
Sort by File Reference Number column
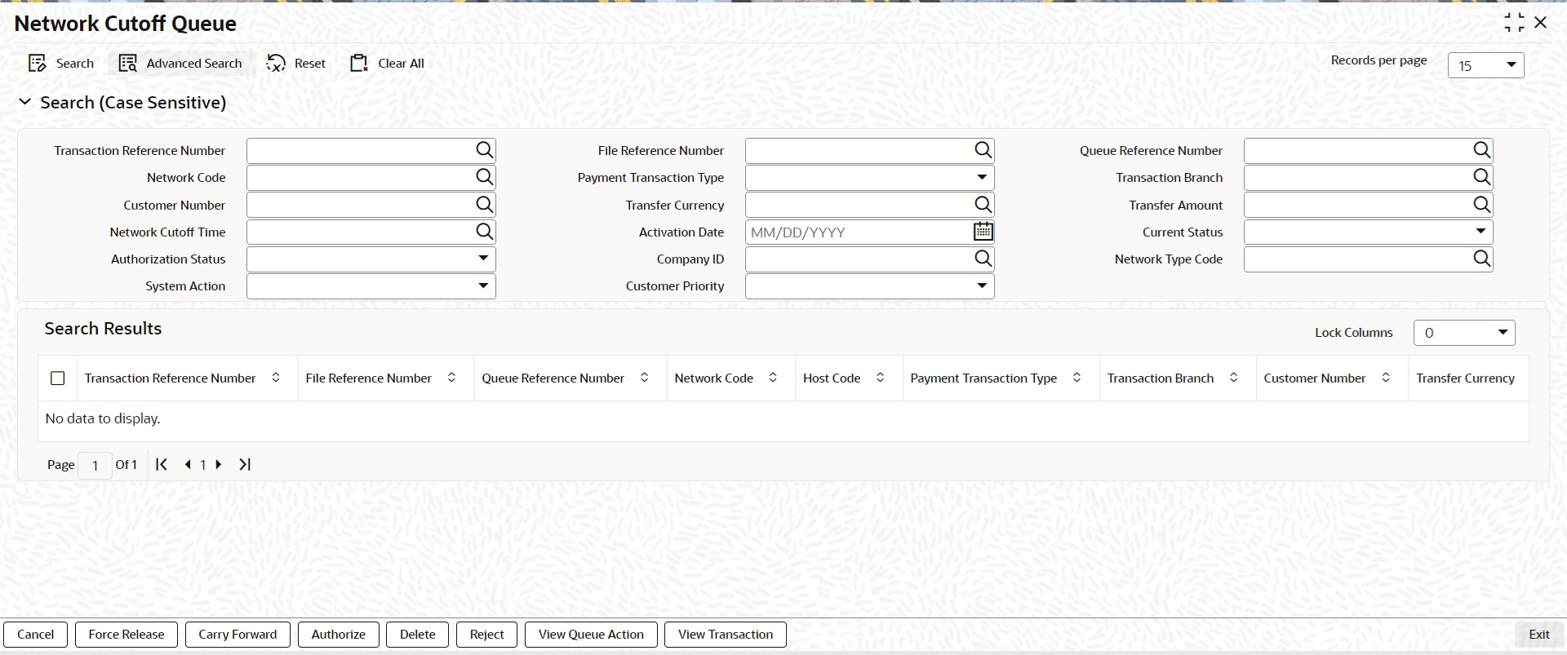451,378
